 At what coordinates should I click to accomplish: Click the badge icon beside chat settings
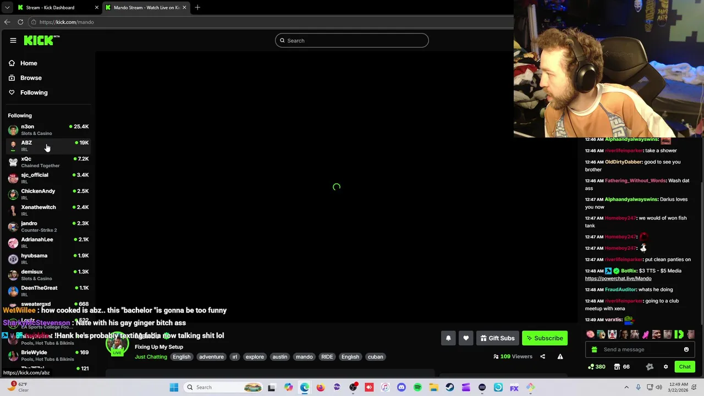(x=650, y=367)
